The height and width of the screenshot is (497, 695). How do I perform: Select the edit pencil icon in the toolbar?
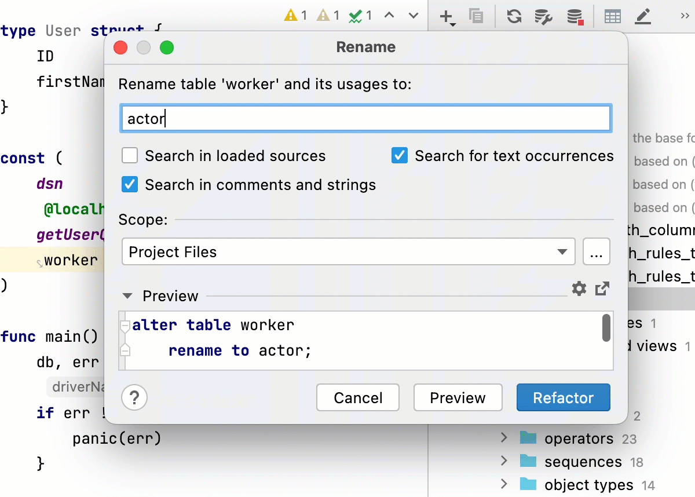pos(643,16)
